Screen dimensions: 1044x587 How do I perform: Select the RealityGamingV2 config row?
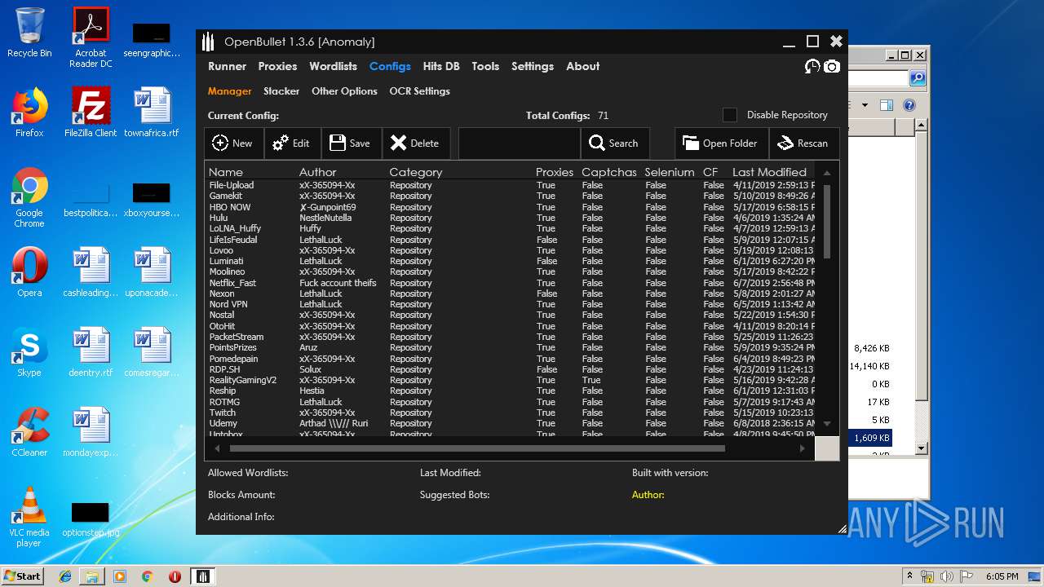coord(511,380)
